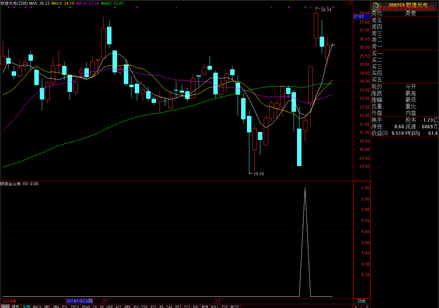Switch to the PSY indicator tab

225,306
